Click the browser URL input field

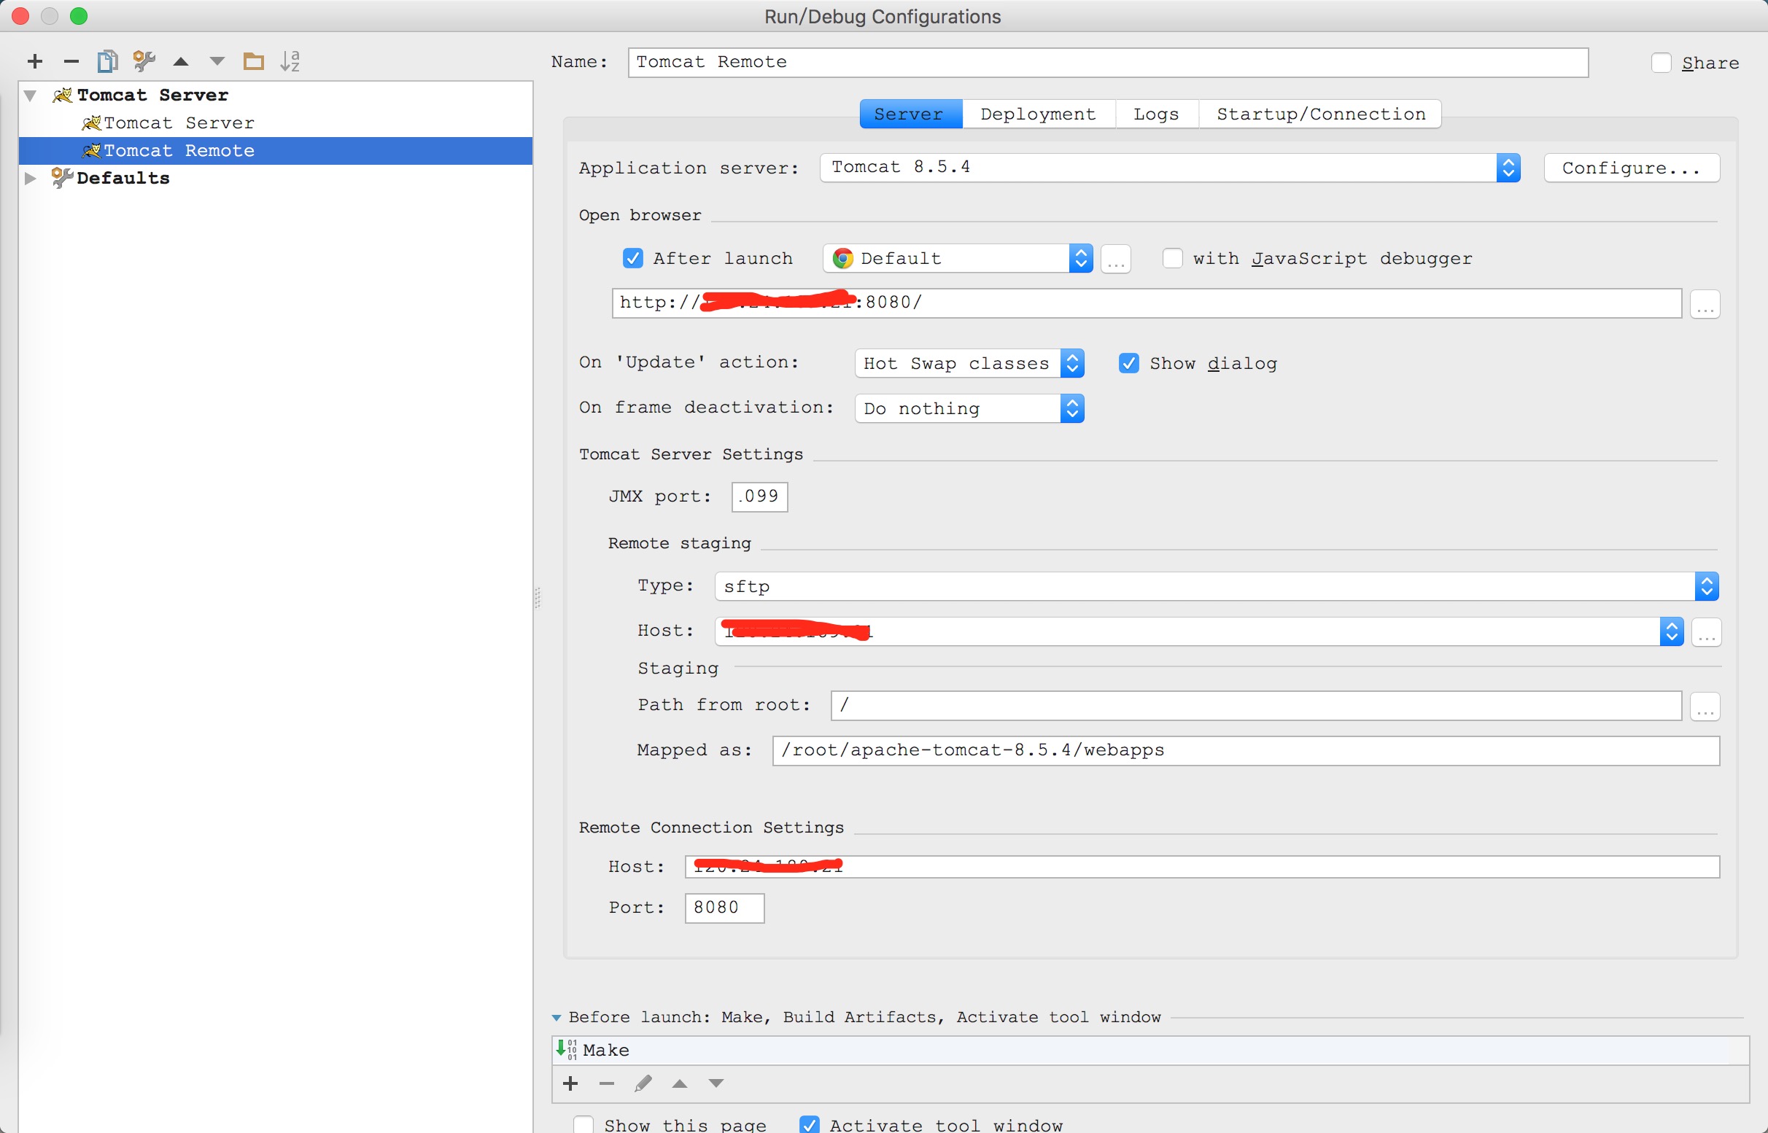(1147, 303)
